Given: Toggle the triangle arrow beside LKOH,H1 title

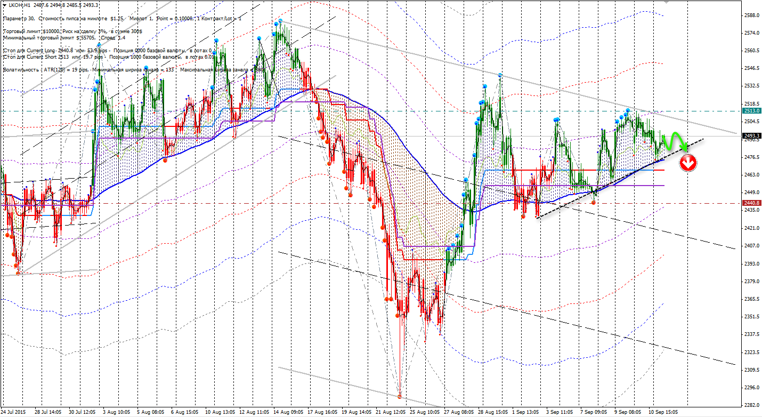Looking at the screenshot, I should pos(5,5).
